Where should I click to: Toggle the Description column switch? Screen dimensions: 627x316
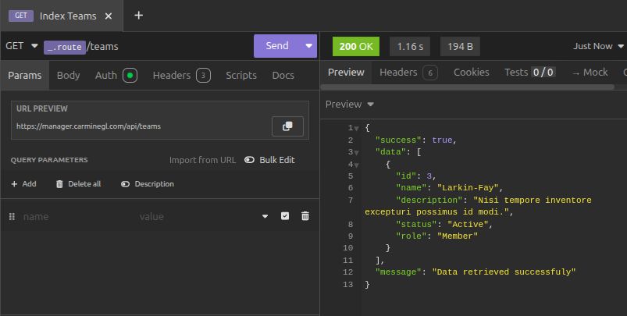pos(125,184)
